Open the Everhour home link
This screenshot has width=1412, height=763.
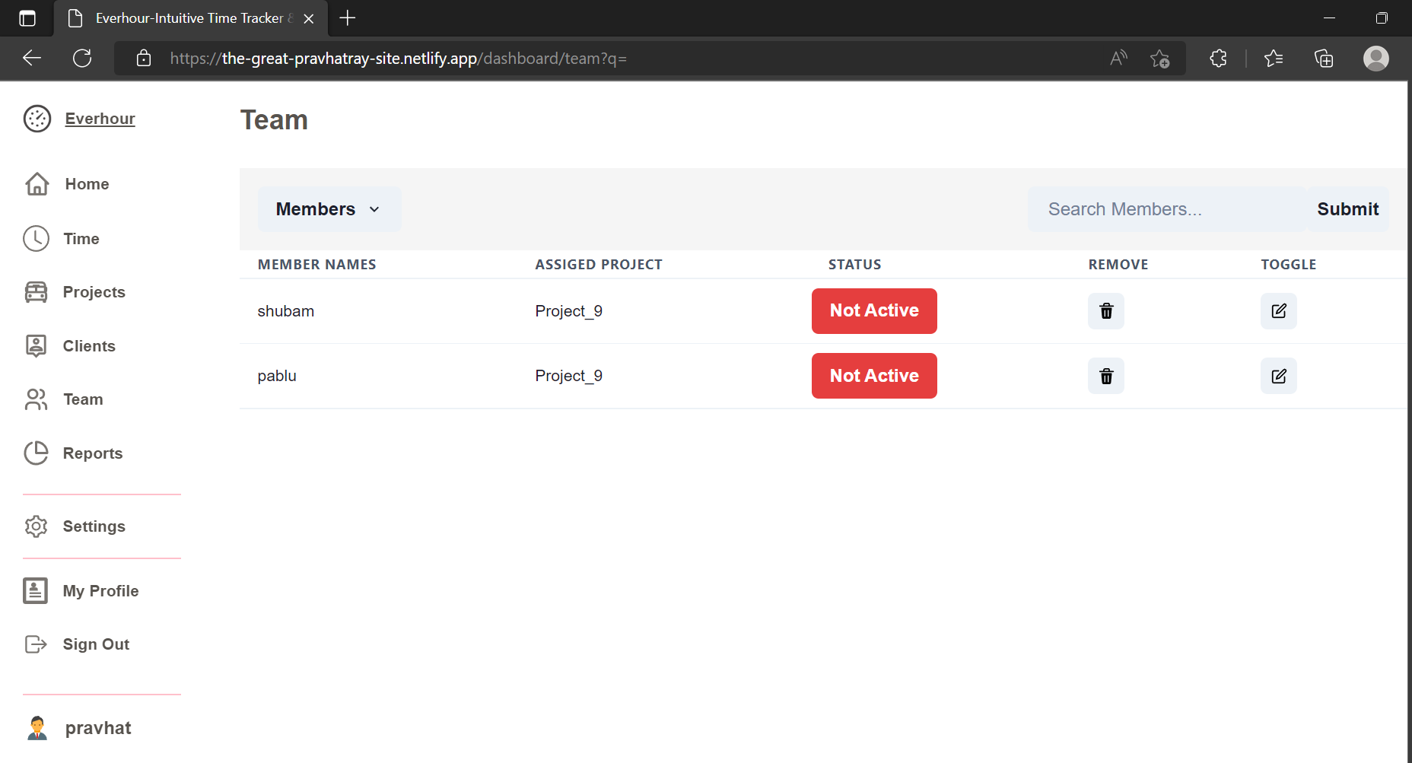tap(100, 119)
